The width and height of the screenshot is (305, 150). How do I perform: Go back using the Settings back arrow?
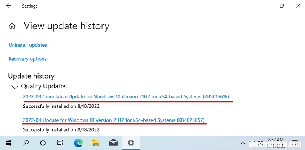click(8, 6)
